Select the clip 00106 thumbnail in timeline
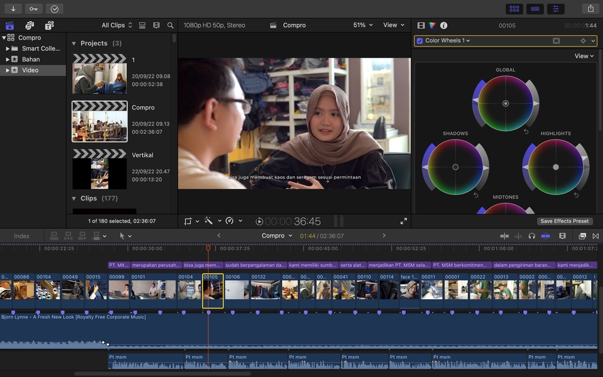The width and height of the screenshot is (603, 377). [x=237, y=290]
